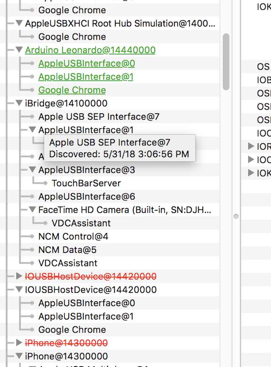271x367 pixels.
Task: Select the Arduino Leonardo@14440000 entry
Action: pyautogui.click(x=90, y=50)
